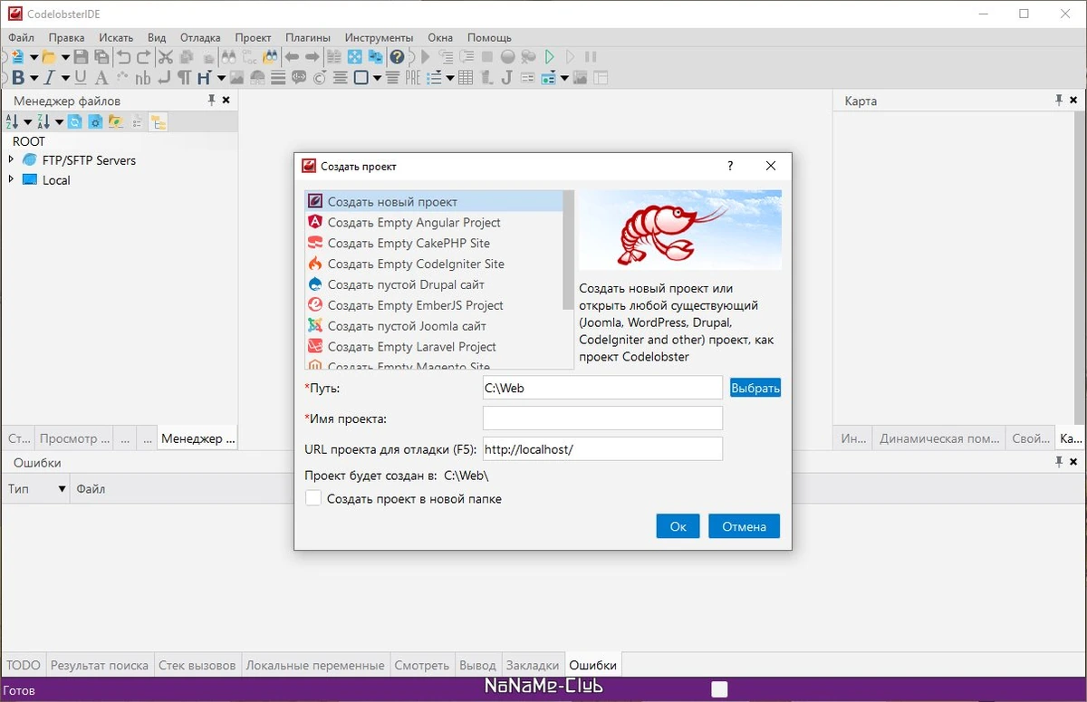Open the Отладка menu
The image size is (1087, 702).
tap(200, 37)
